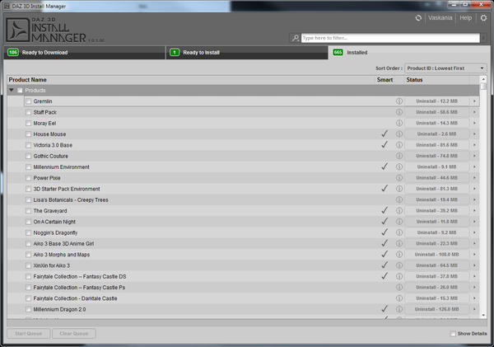Open the Sort Order dropdown
Image resolution: width=494 pixels, height=347 pixels.
(x=445, y=68)
